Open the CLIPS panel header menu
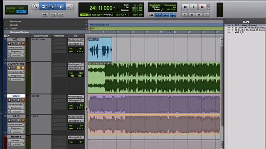The height and width of the screenshot is (149, 266). tap(265, 22)
